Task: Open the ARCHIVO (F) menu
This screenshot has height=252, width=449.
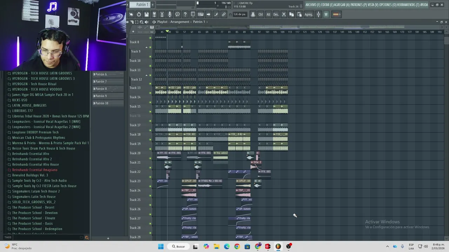Action: pyautogui.click(x=313, y=5)
